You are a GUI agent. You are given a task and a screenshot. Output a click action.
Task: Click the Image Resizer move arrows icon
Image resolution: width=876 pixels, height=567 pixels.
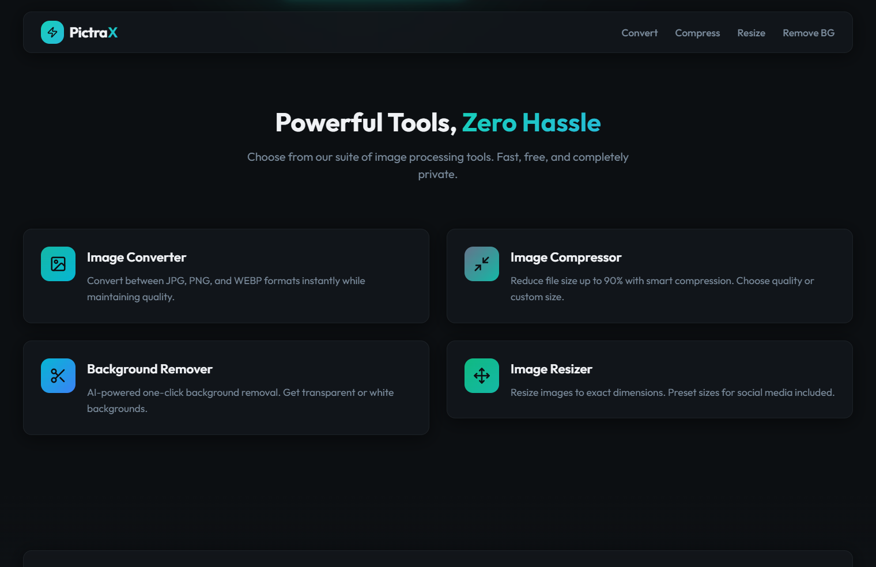[482, 376]
